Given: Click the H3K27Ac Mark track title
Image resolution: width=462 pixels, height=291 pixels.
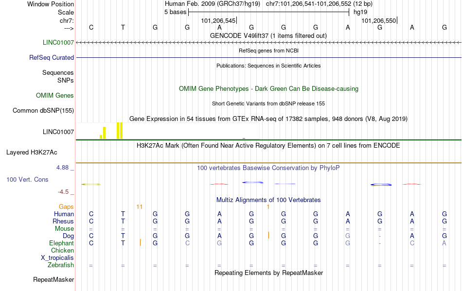Looking at the screenshot, I should point(268,146).
